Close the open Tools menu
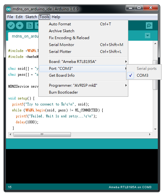This screenshot has height=196, width=165. click(x=45, y=17)
